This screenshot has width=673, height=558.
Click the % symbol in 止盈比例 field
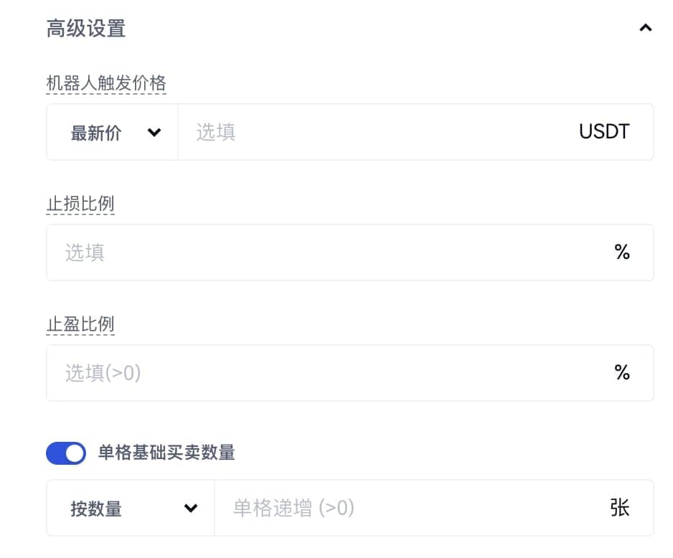coord(622,373)
